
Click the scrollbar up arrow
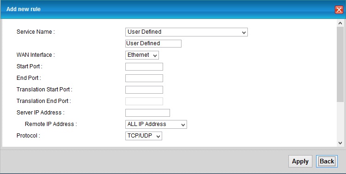[x=340, y=23]
